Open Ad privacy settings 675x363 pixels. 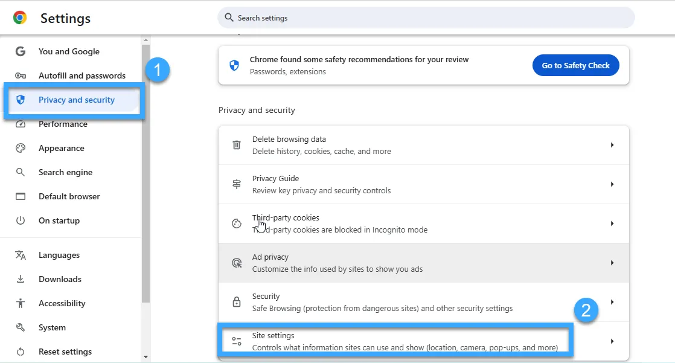[424, 263]
